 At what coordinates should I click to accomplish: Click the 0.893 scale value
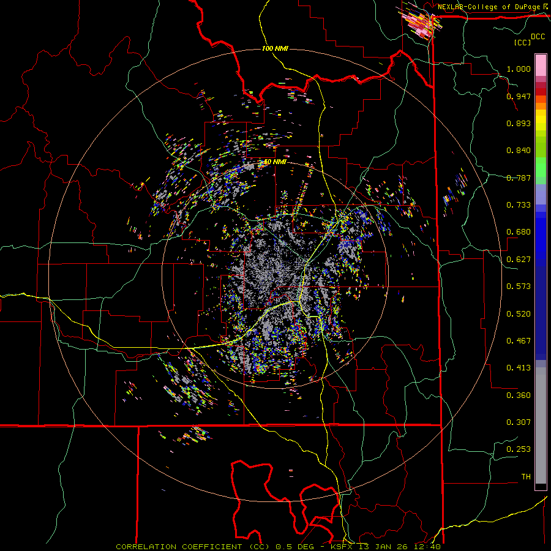click(x=519, y=123)
